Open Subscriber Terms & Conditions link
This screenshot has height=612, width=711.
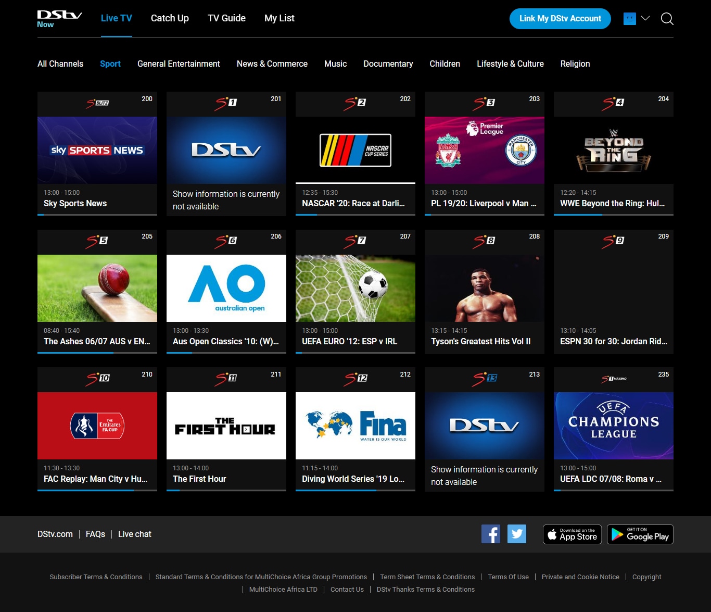[96, 577]
